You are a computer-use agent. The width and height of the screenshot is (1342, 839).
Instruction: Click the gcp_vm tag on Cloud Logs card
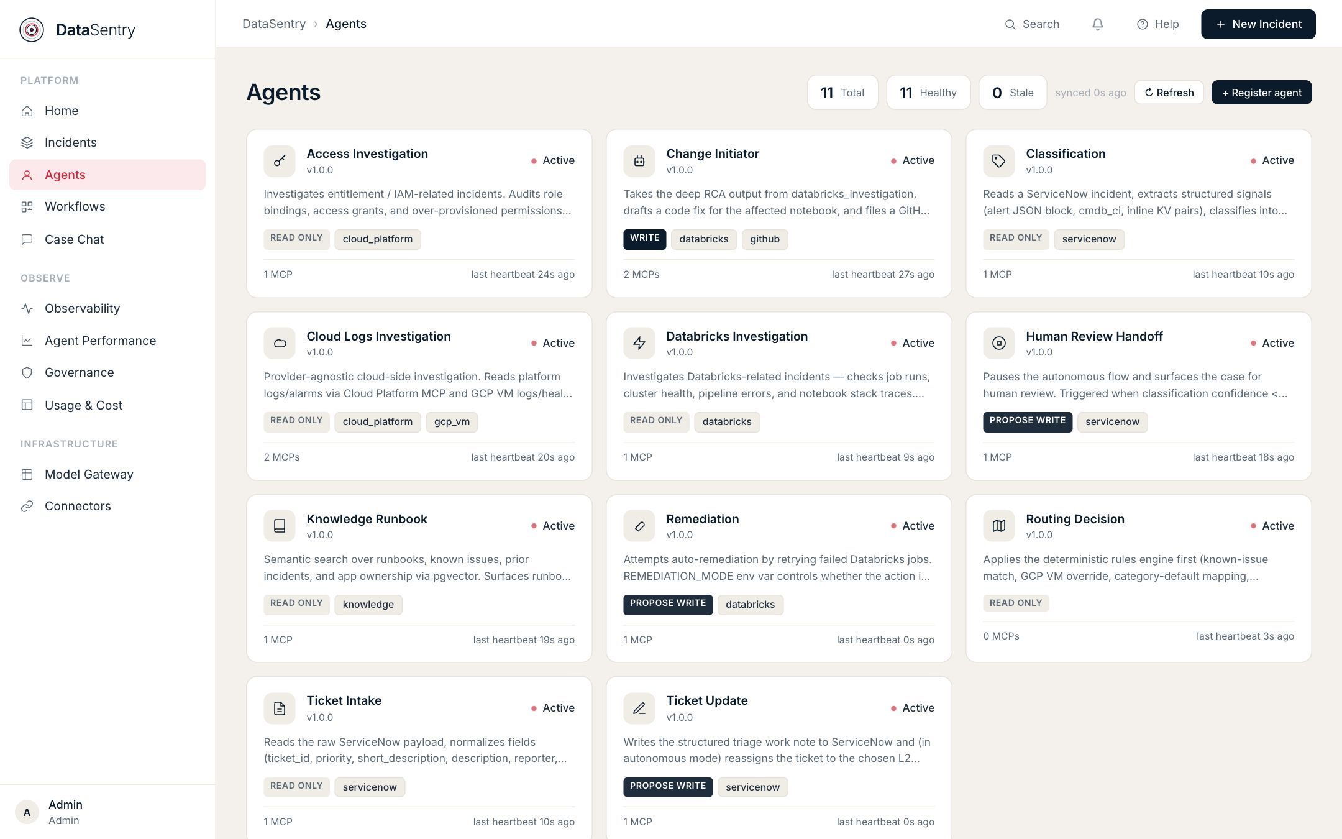pos(452,422)
